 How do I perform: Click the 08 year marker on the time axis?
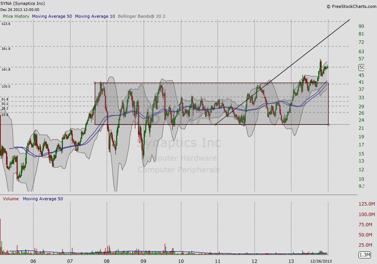click(107, 261)
